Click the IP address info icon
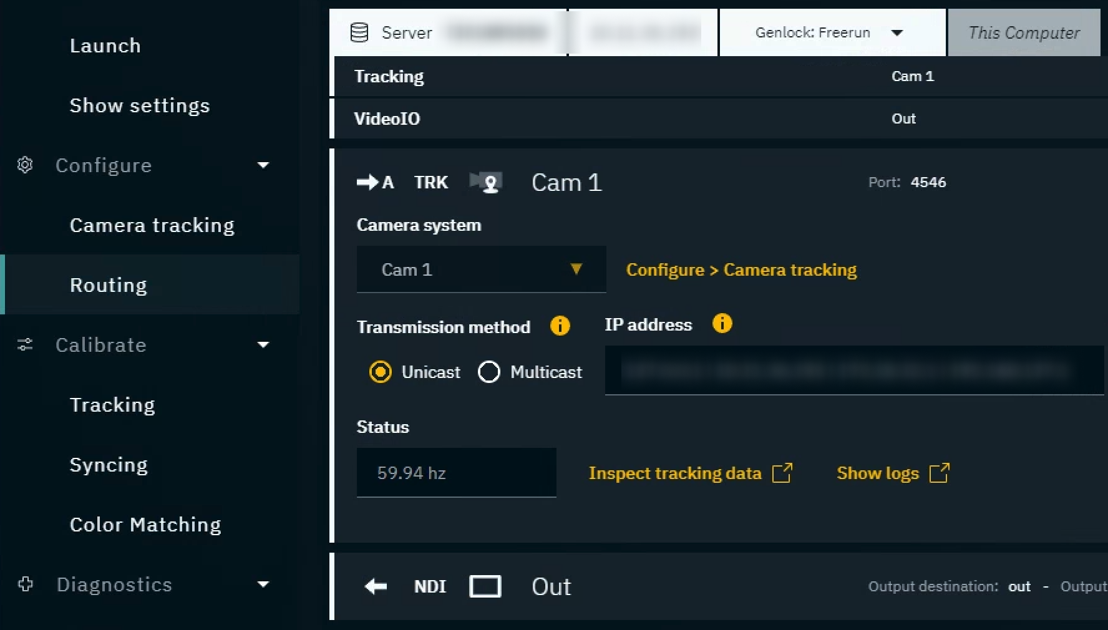Screen dimensions: 1108x630 tap(722, 324)
